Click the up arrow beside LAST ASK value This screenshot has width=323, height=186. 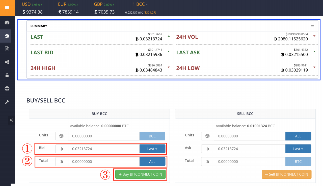pos(314,52)
